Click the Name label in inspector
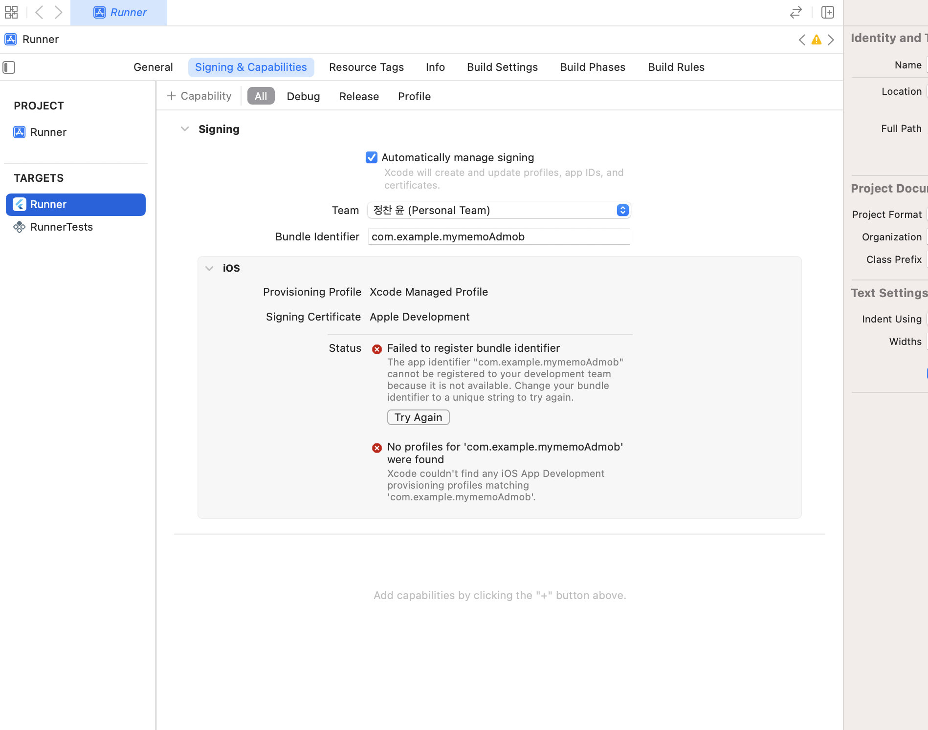928x730 pixels. 908,65
